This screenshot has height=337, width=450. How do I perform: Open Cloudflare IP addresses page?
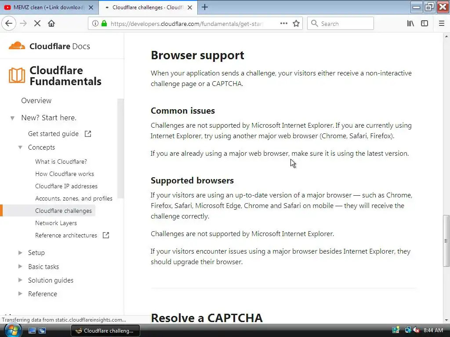66,186
